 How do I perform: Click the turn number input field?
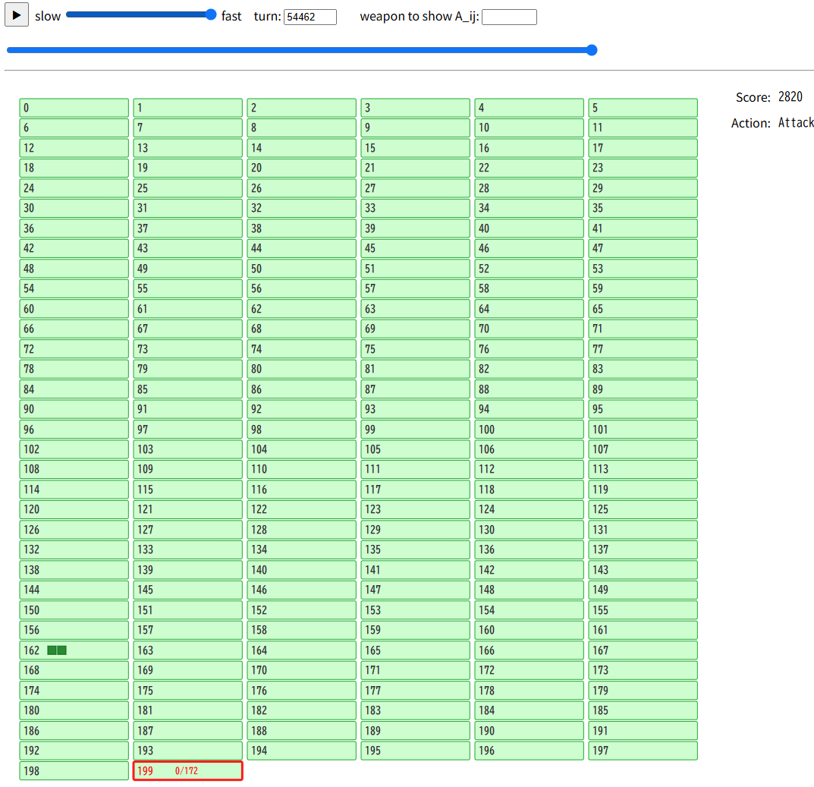click(x=310, y=17)
